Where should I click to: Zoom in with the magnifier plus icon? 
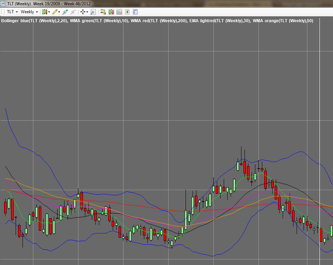(x=65, y=12)
